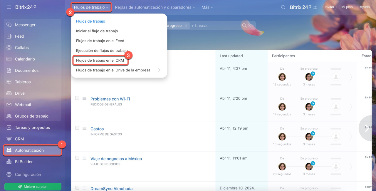Open the Flujos de trabajo en el Drive de la empresa submenu
Screen dimensions: 376x191
pos(119,70)
